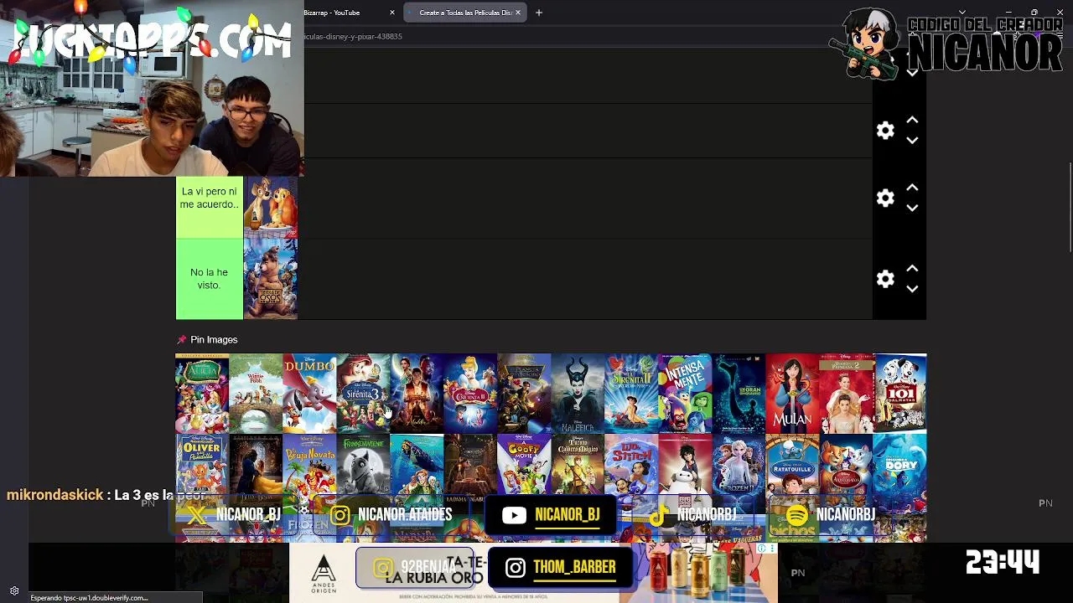
Task: Select the La Sirenita II poster
Action: point(631,393)
